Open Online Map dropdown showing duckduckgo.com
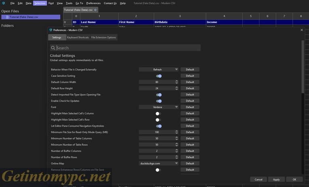This screenshot has height=187, width=309. tap(159, 164)
